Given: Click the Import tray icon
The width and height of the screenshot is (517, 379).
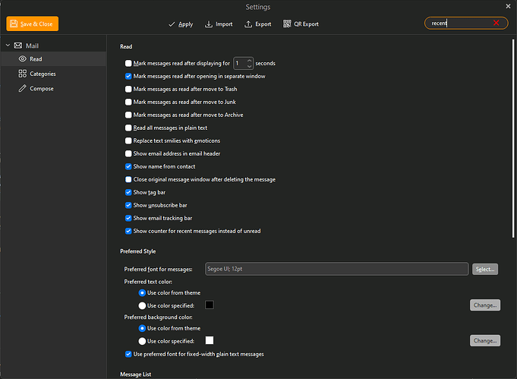Looking at the screenshot, I should (x=208, y=24).
